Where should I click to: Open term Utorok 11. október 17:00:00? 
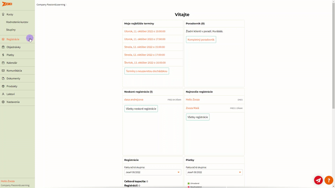144,39
